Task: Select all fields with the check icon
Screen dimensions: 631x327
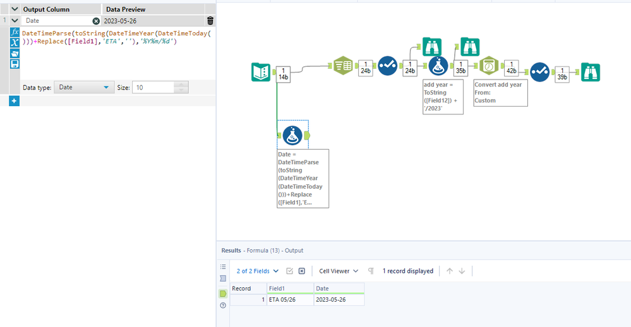Action: (289, 271)
